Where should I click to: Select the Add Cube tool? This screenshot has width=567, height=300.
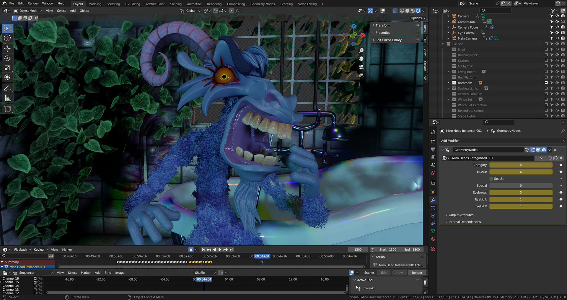(7, 109)
